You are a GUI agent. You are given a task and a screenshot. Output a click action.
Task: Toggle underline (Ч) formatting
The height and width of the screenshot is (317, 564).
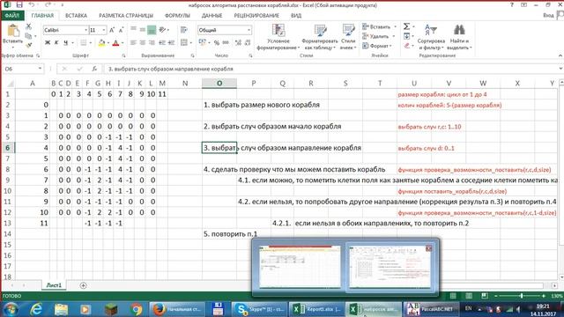pos(65,43)
